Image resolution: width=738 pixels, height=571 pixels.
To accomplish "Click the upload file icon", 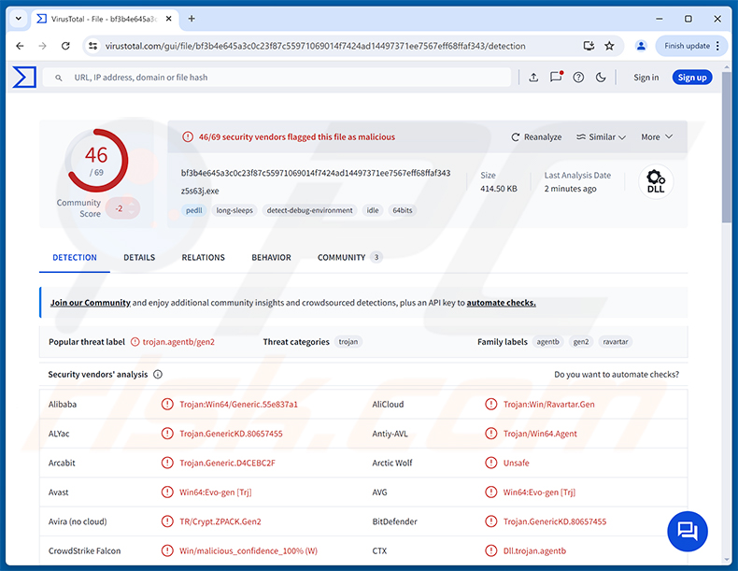I will click(533, 78).
